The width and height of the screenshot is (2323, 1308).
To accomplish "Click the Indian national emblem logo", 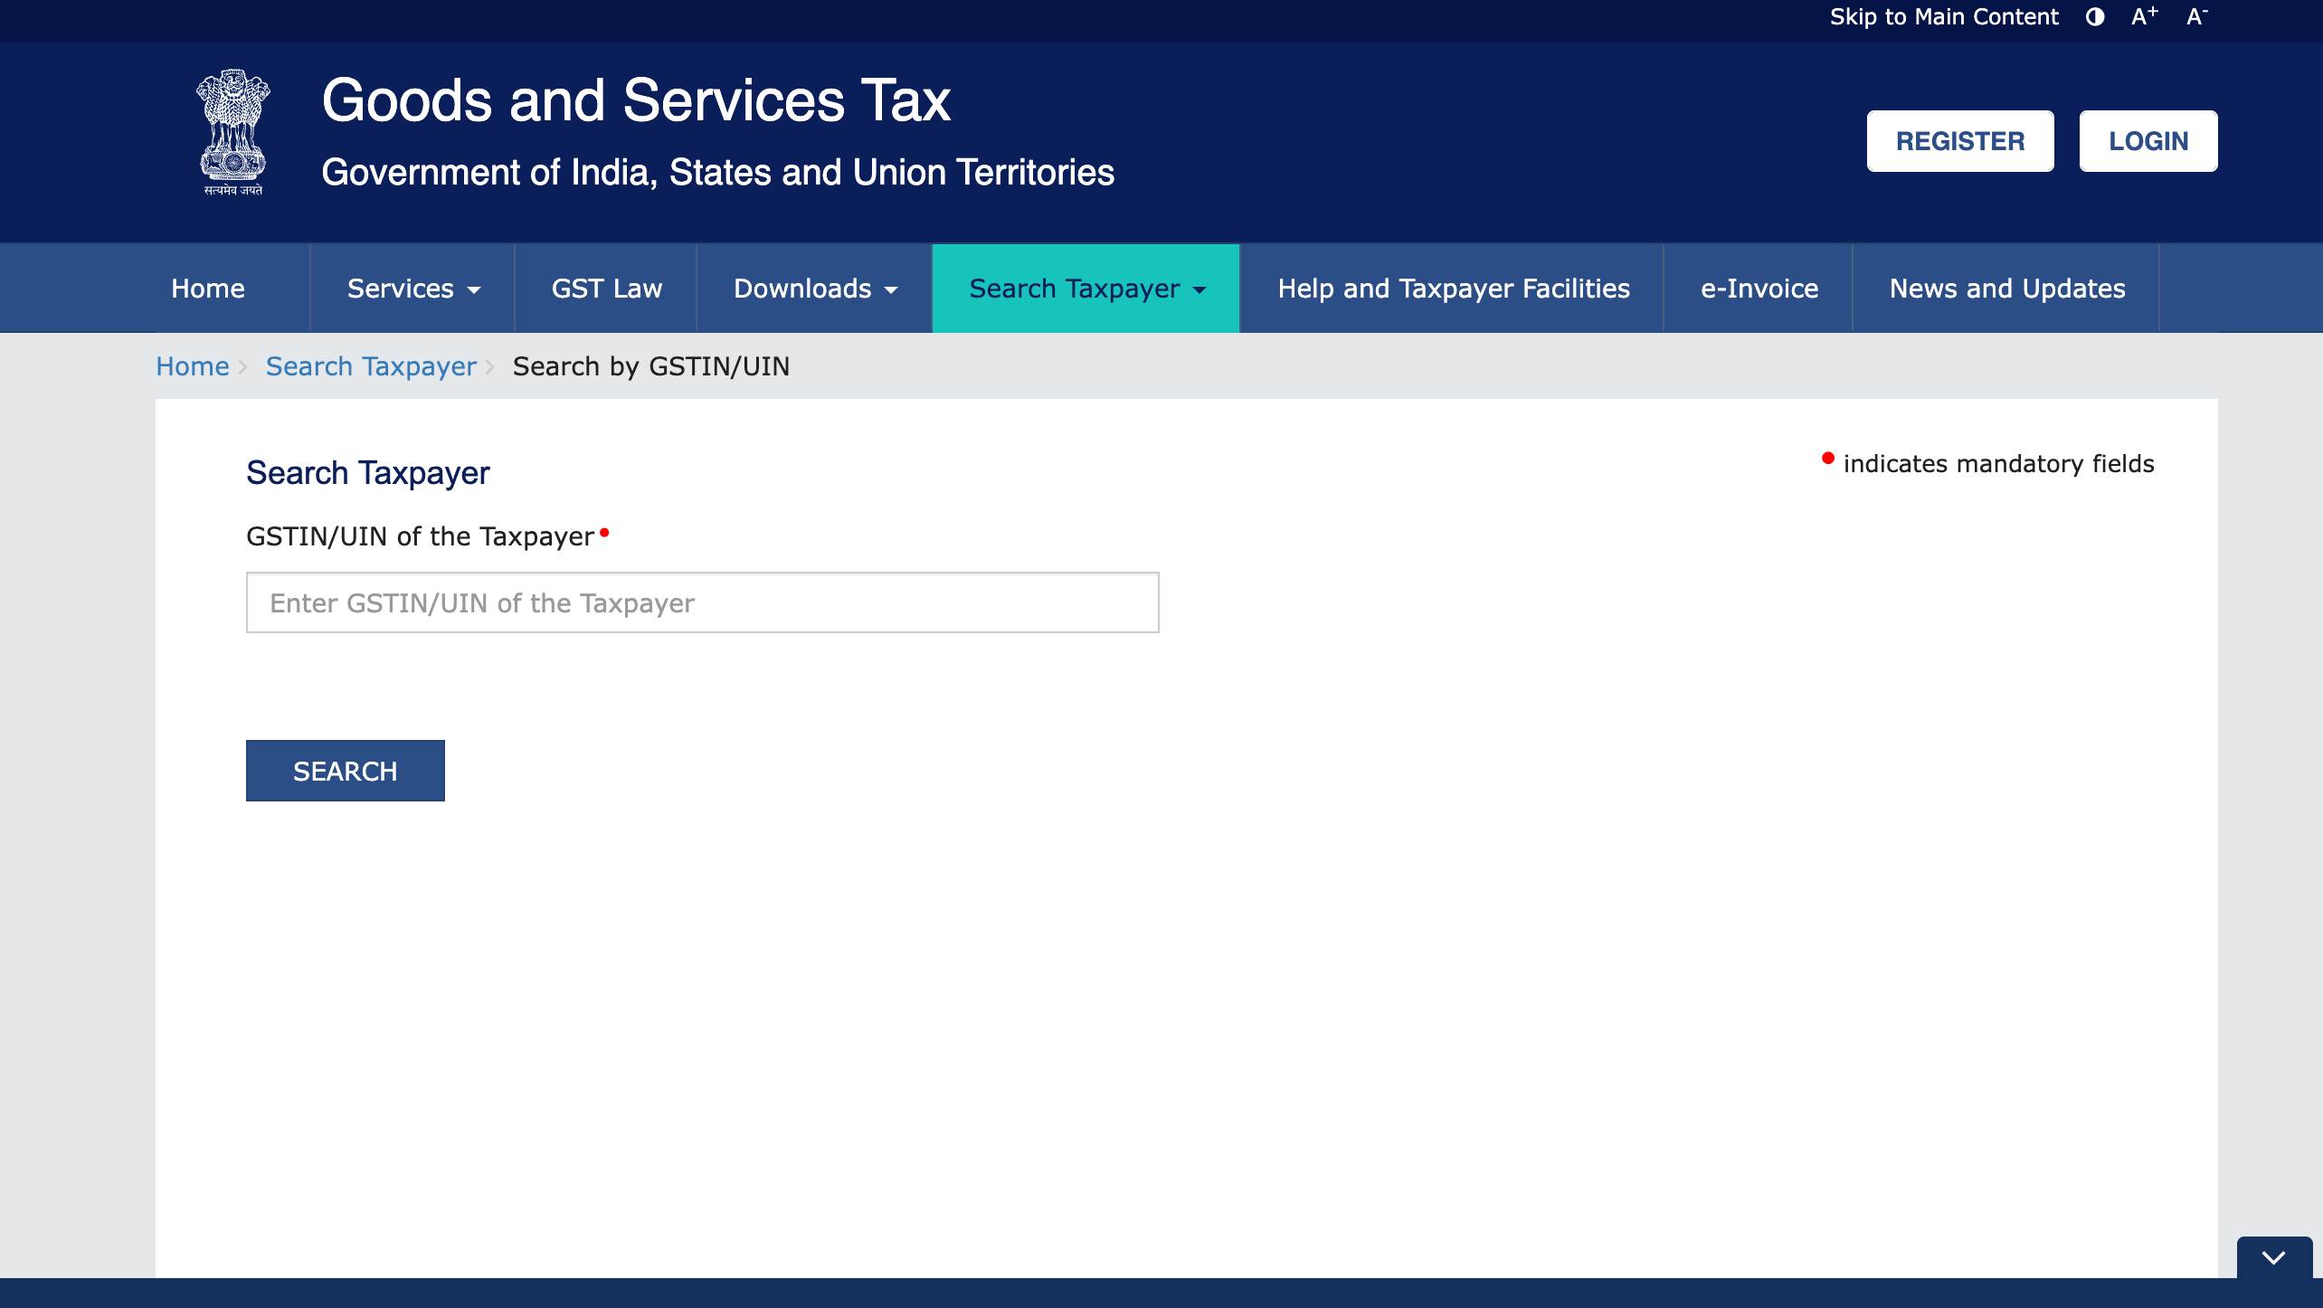I will [233, 133].
